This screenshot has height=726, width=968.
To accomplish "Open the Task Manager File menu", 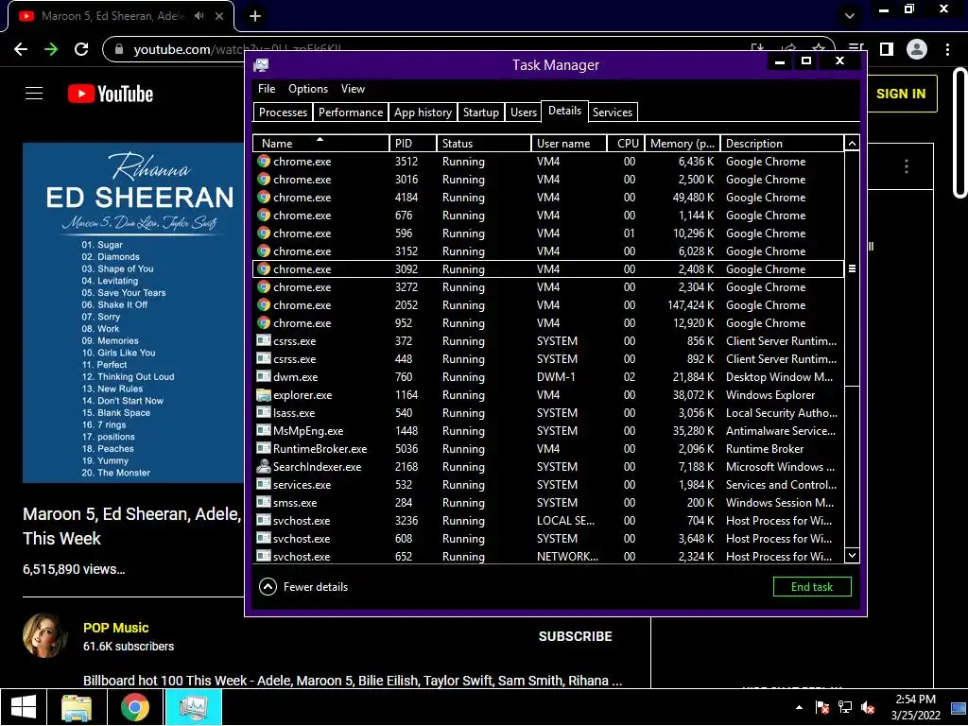I will (x=267, y=89).
